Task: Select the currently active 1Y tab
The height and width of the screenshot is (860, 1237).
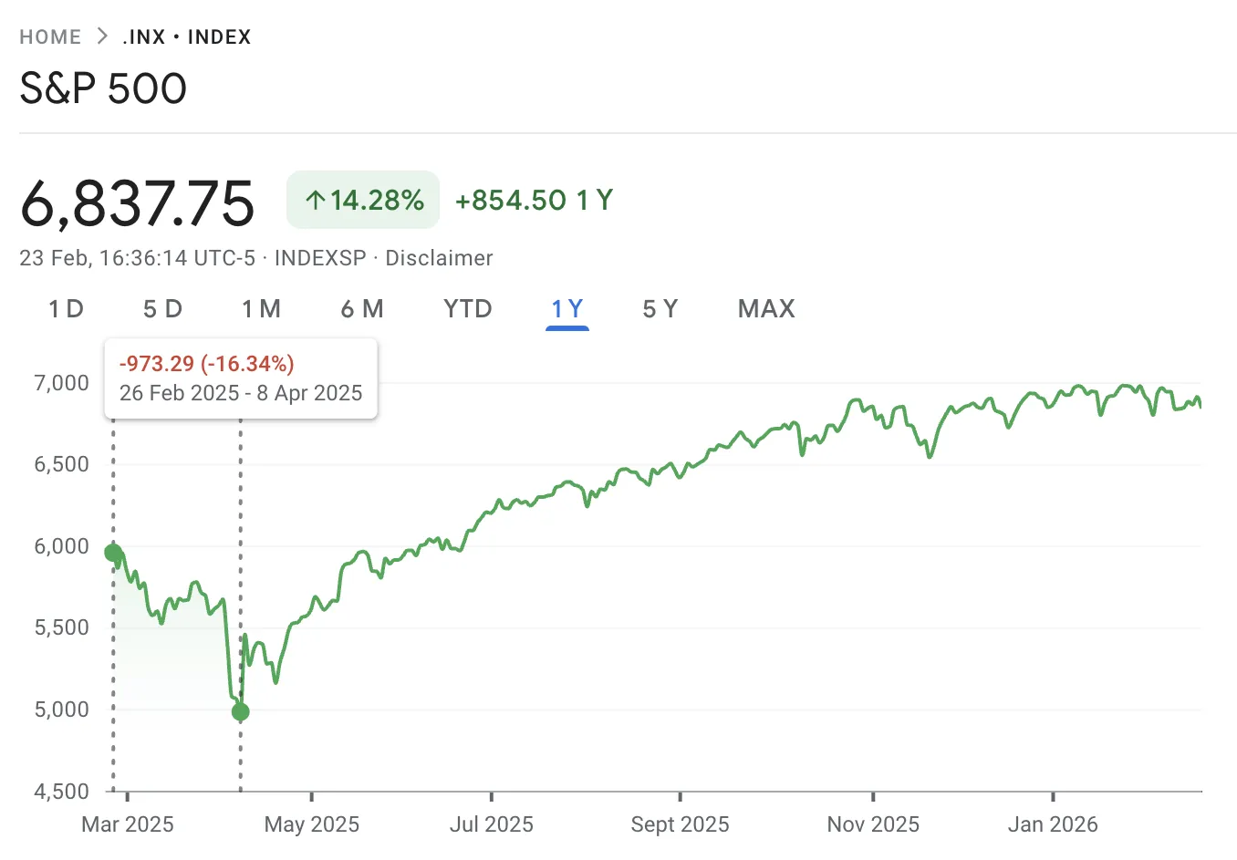Action: (x=567, y=309)
